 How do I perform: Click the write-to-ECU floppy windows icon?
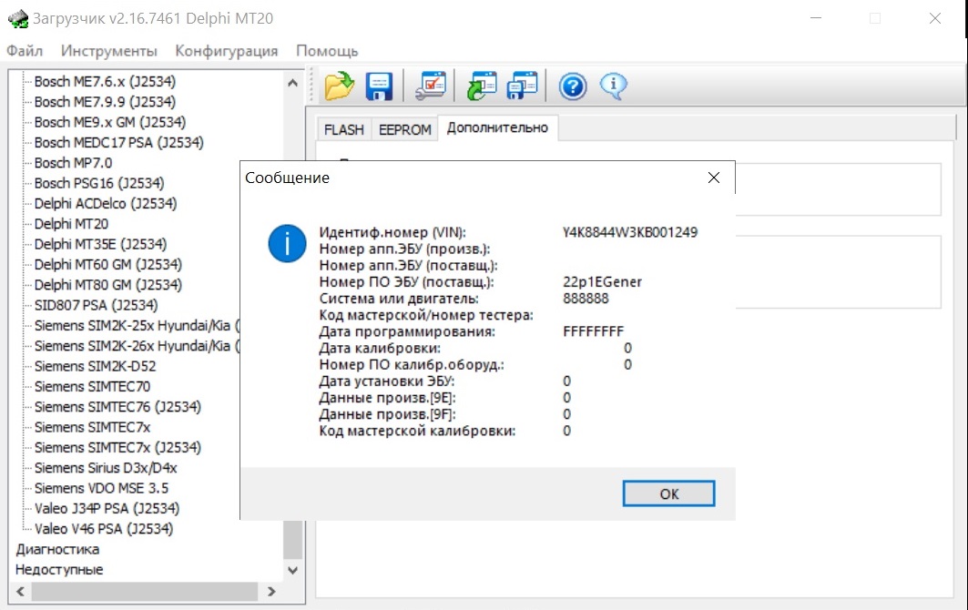[x=523, y=86]
